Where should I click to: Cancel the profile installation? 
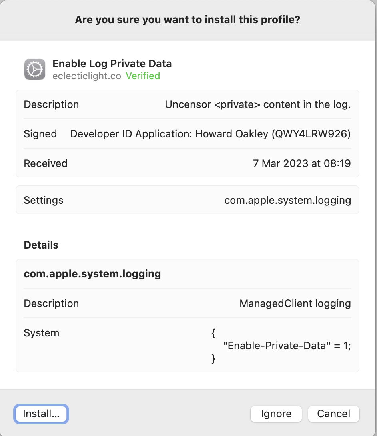point(333,414)
